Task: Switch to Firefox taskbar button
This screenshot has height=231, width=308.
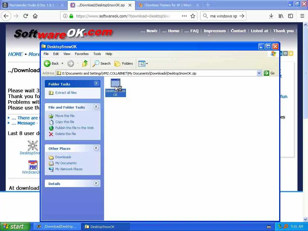Action: click(x=57, y=227)
